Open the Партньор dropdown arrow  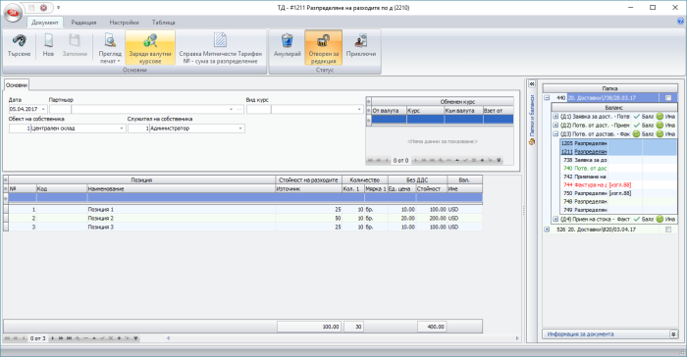(232, 109)
